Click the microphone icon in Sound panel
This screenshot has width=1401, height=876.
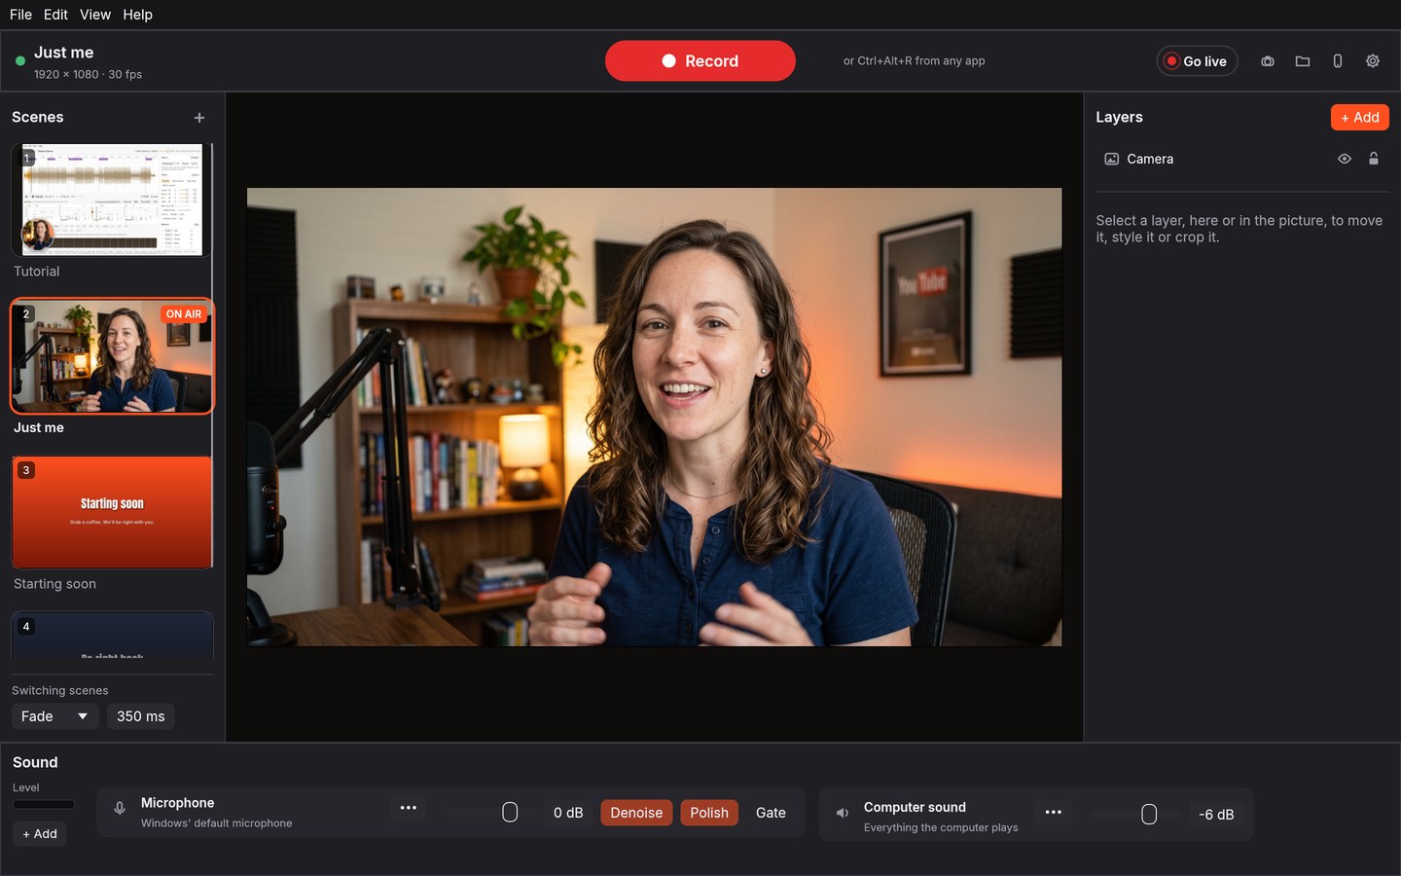click(120, 808)
